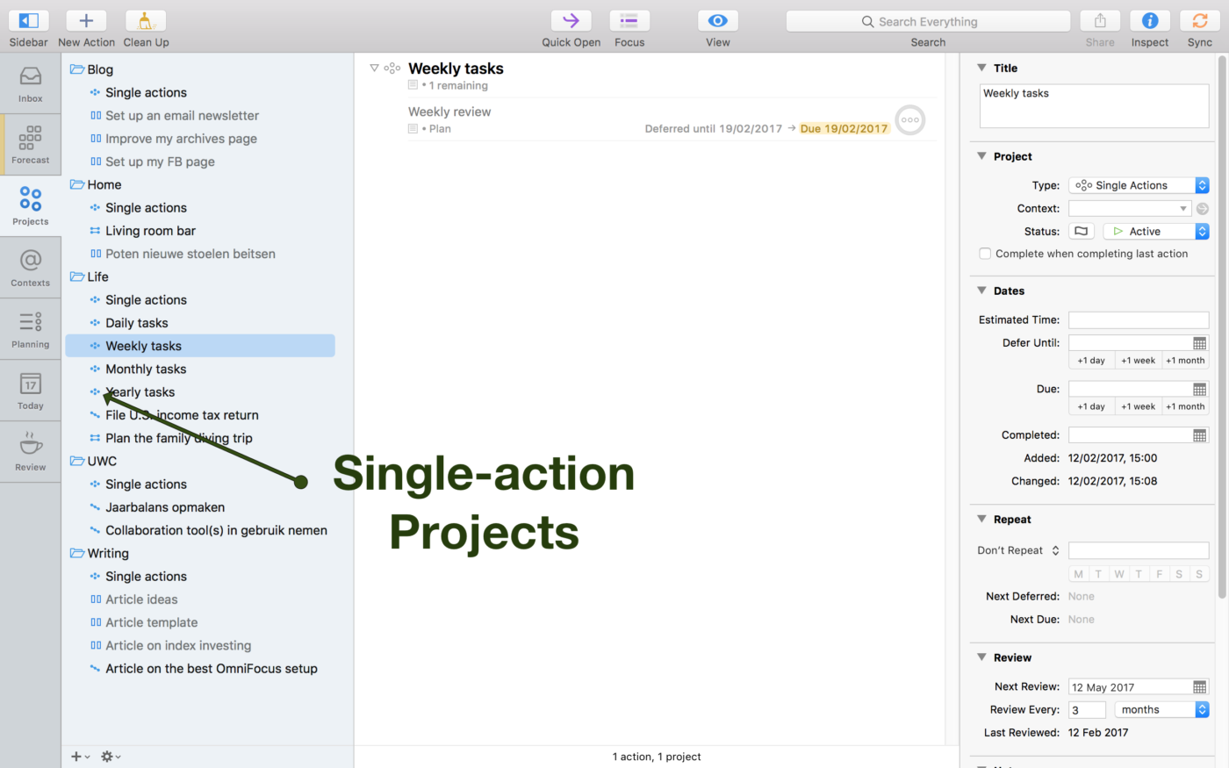
Task: Click the Review Every number field
Action: coord(1087,710)
